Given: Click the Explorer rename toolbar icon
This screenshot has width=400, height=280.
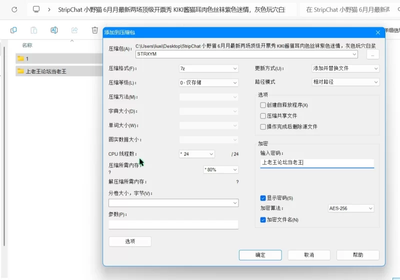Looking at the screenshot, I should pos(54,30).
